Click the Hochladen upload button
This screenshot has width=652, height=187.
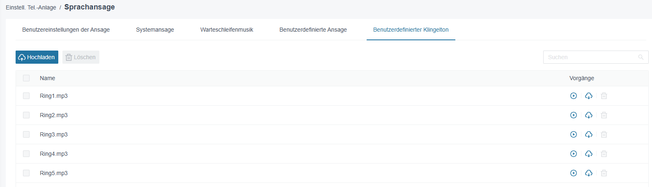37,57
